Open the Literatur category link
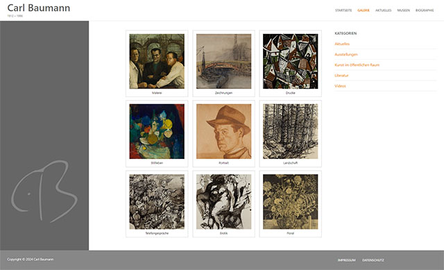This screenshot has width=444, height=270. point(341,76)
